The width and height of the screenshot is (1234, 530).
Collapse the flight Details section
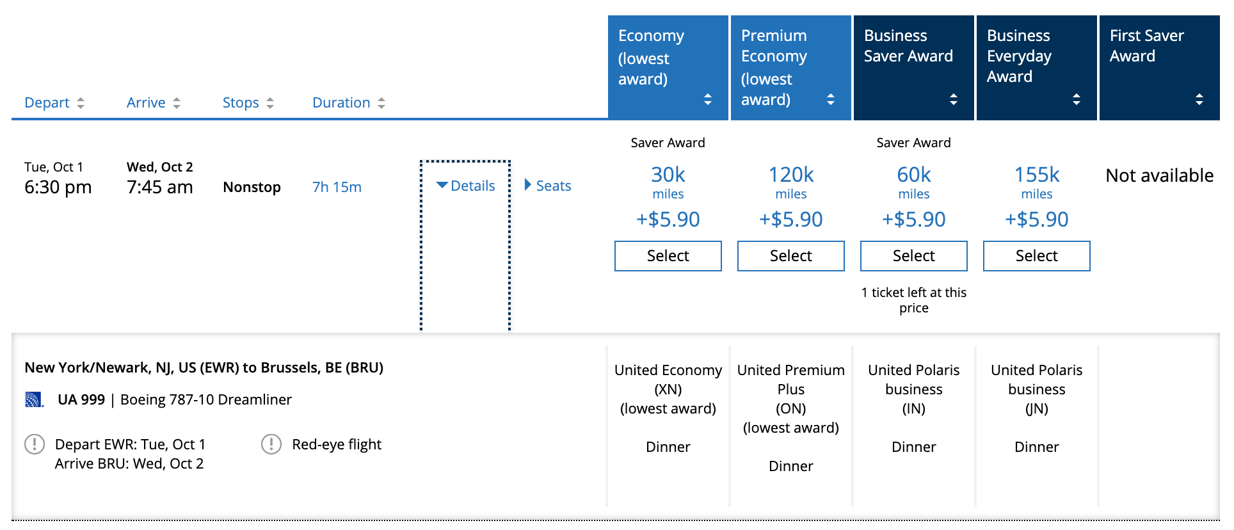(x=466, y=186)
